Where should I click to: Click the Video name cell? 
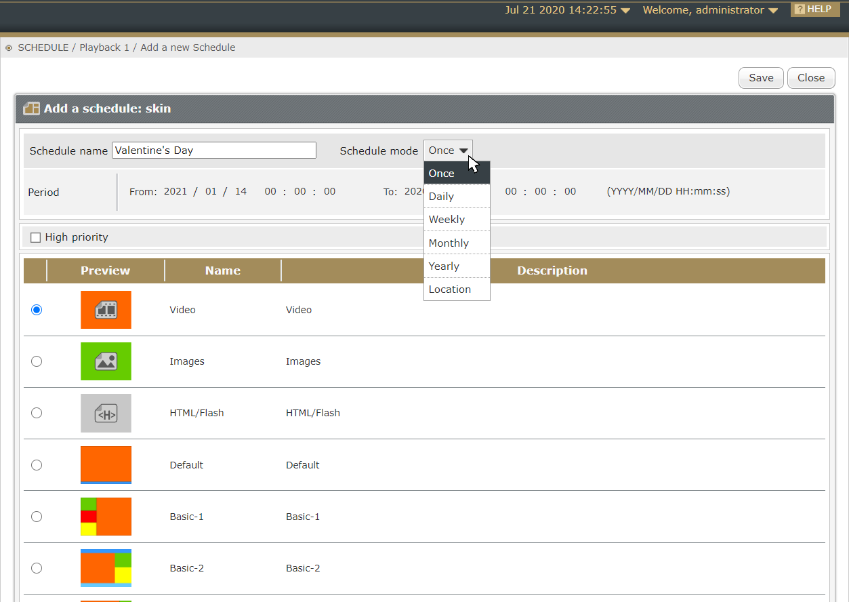182,310
